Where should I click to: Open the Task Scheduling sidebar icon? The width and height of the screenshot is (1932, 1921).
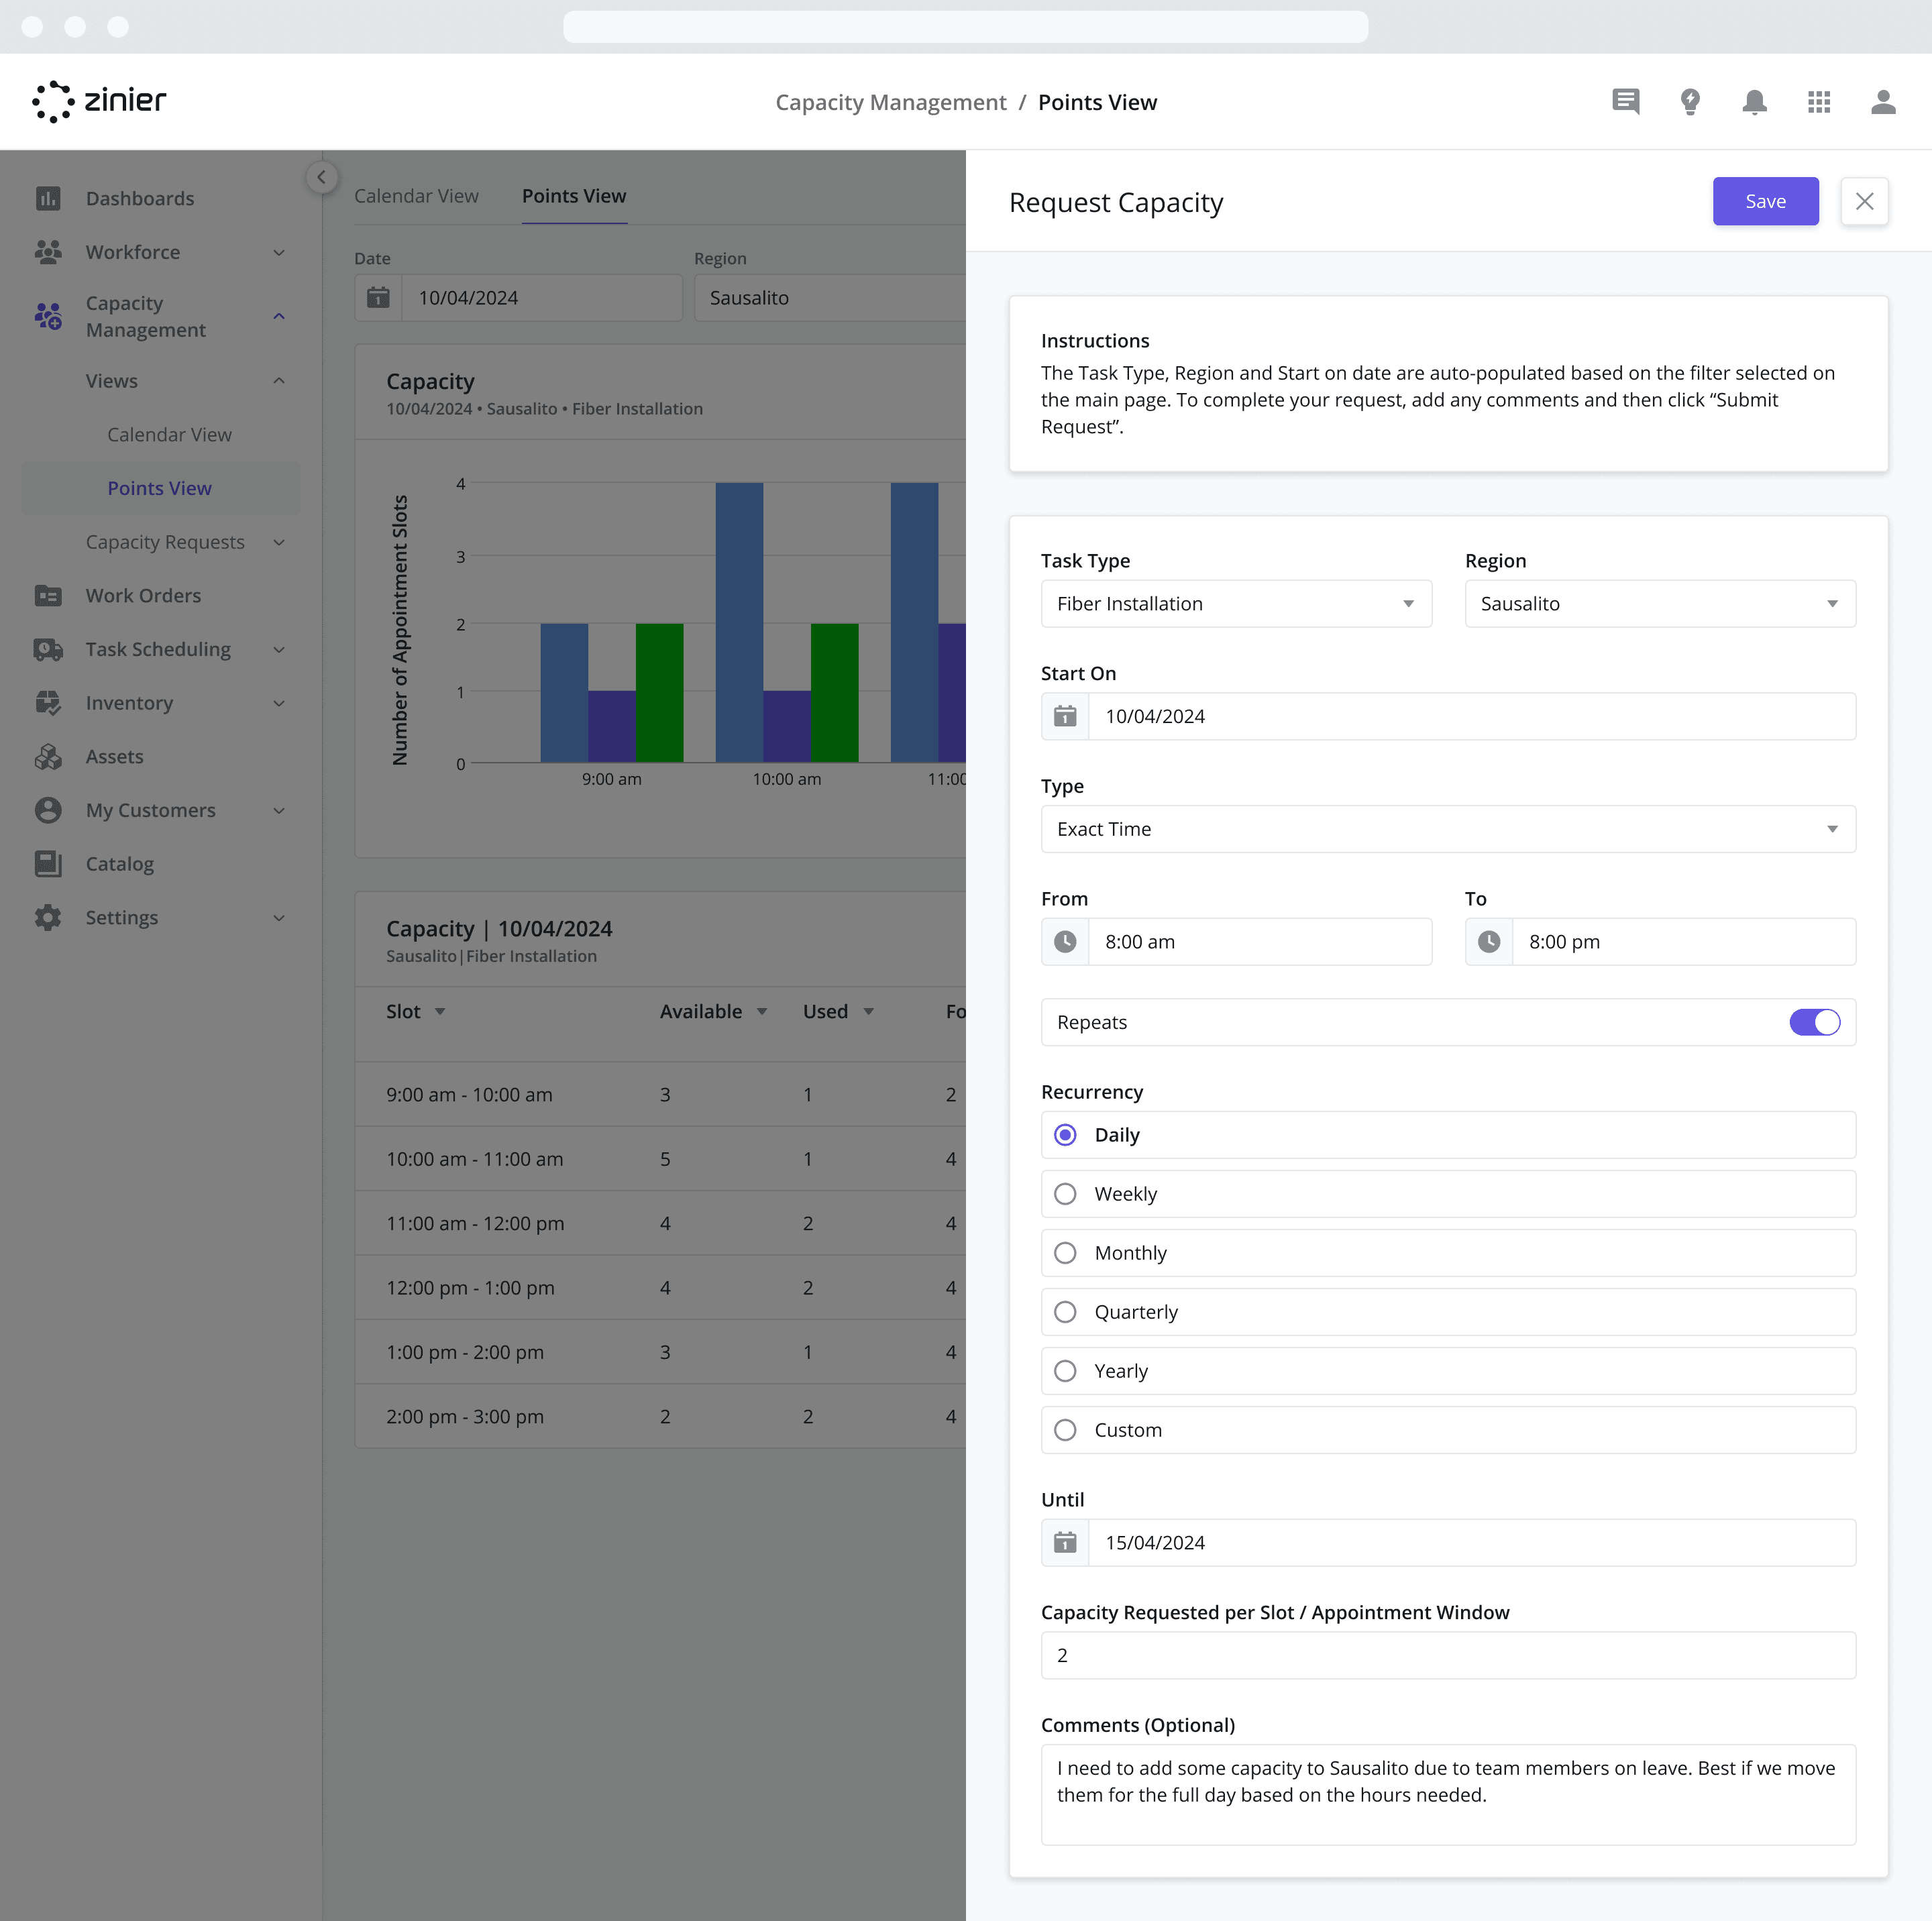48,647
